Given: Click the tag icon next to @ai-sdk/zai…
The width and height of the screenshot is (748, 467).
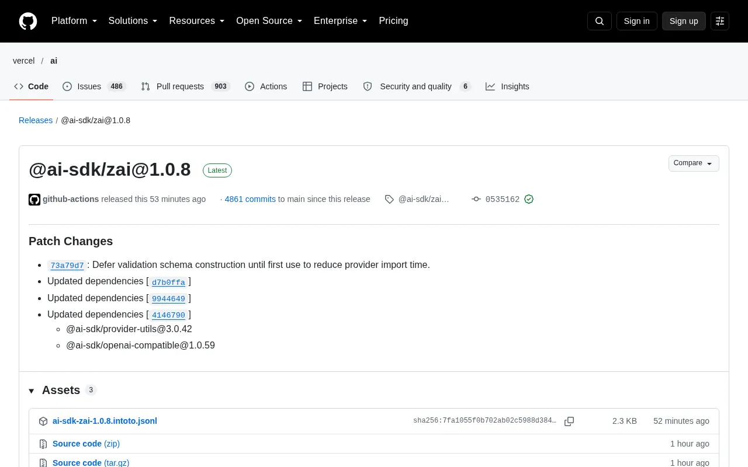Looking at the screenshot, I should (x=389, y=199).
